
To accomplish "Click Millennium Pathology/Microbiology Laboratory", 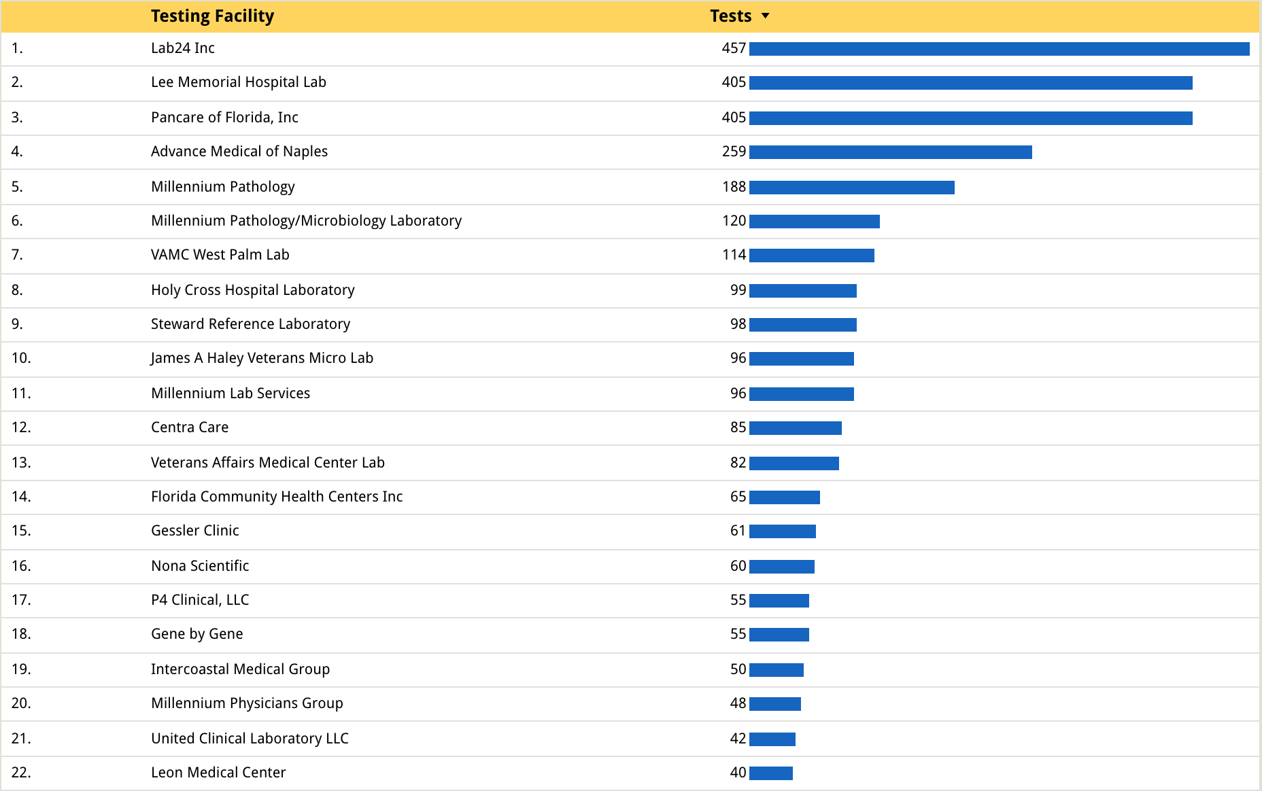I will [x=306, y=221].
